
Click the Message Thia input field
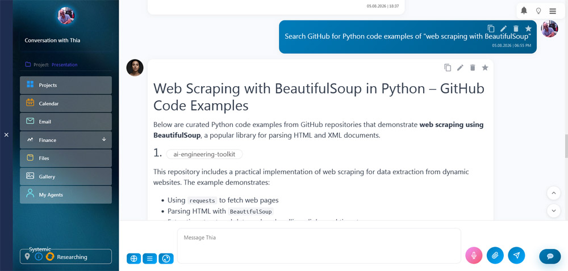point(319,245)
